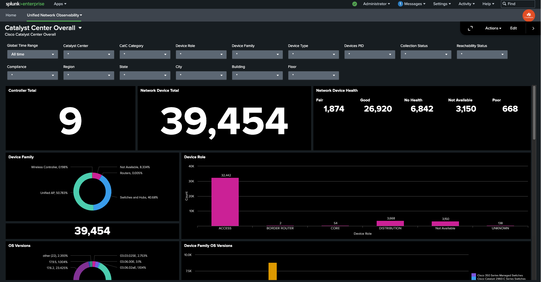This screenshot has height=282, width=541.
Task: Click the Edit button
Action: click(x=513, y=28)
